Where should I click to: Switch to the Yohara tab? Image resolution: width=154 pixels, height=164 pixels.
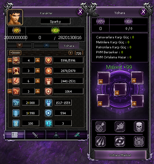click(69, 46)
